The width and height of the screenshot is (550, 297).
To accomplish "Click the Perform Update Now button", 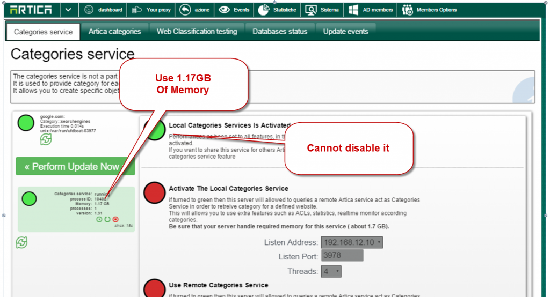I will pos(75,166).
